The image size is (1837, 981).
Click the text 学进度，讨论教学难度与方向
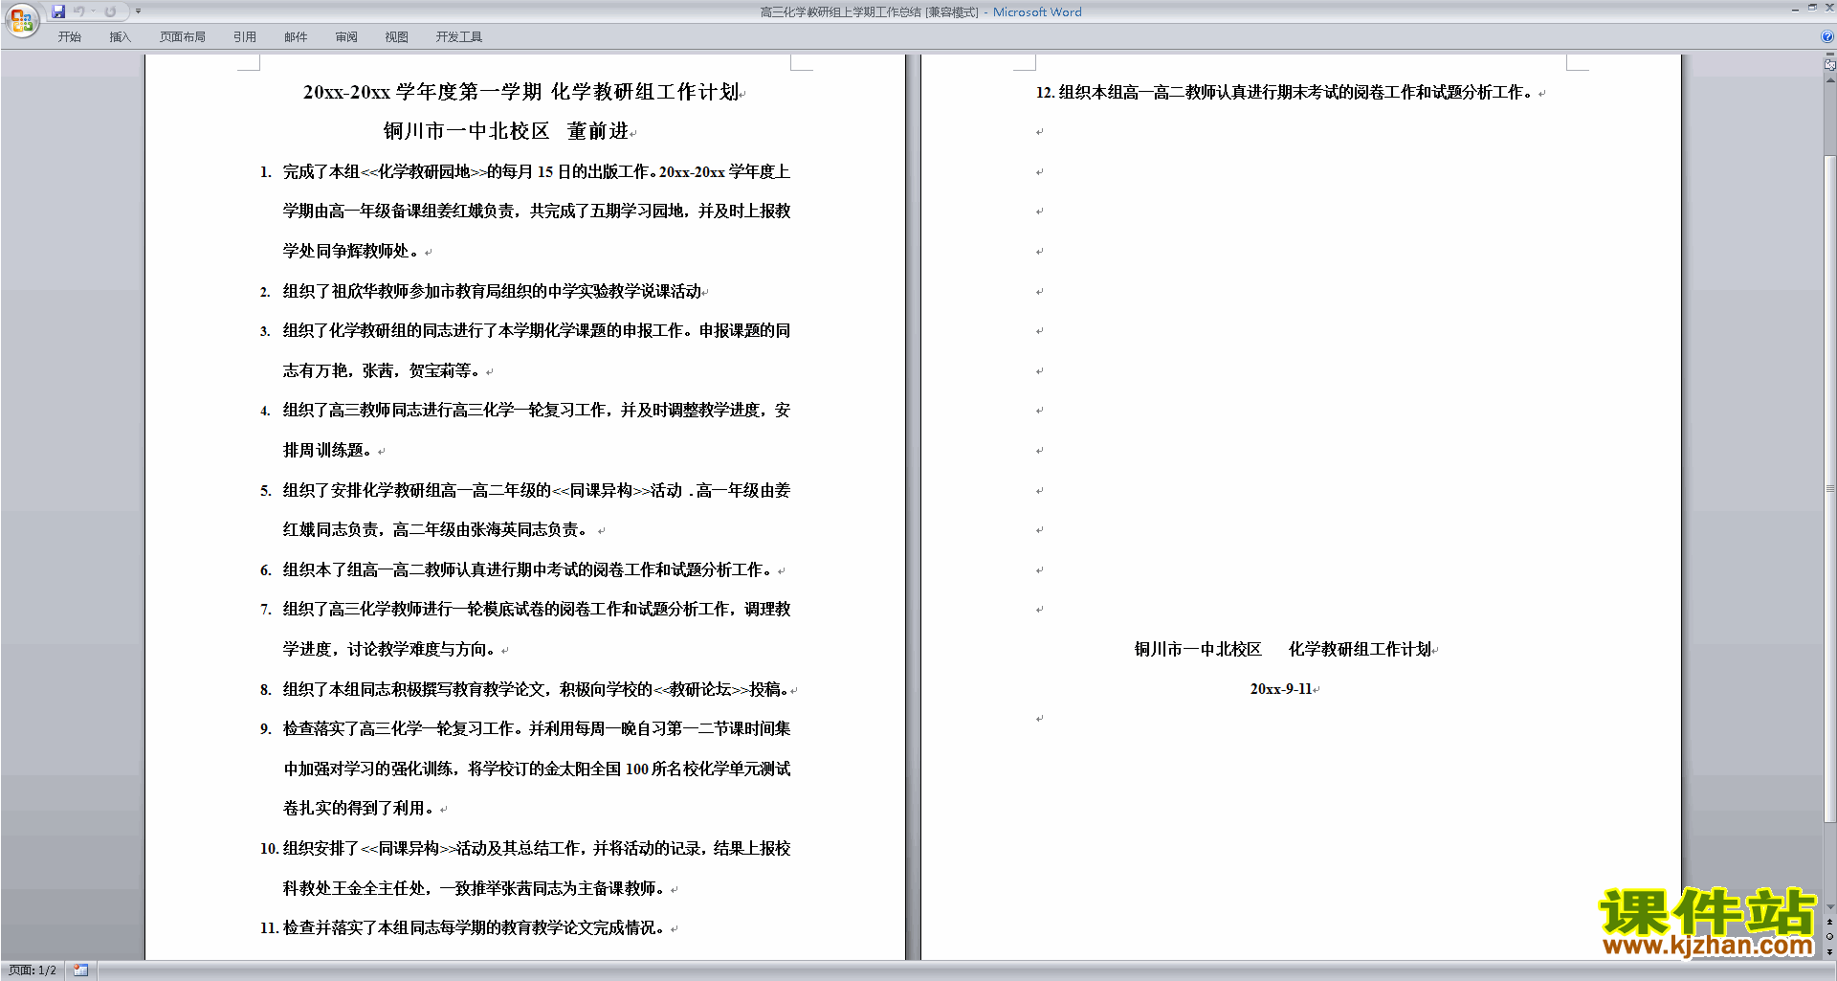[x=390, y=649]
